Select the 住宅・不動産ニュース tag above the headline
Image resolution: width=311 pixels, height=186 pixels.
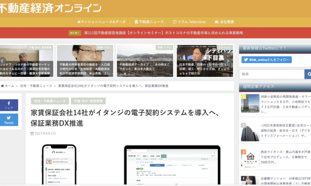tap(50, 101)
